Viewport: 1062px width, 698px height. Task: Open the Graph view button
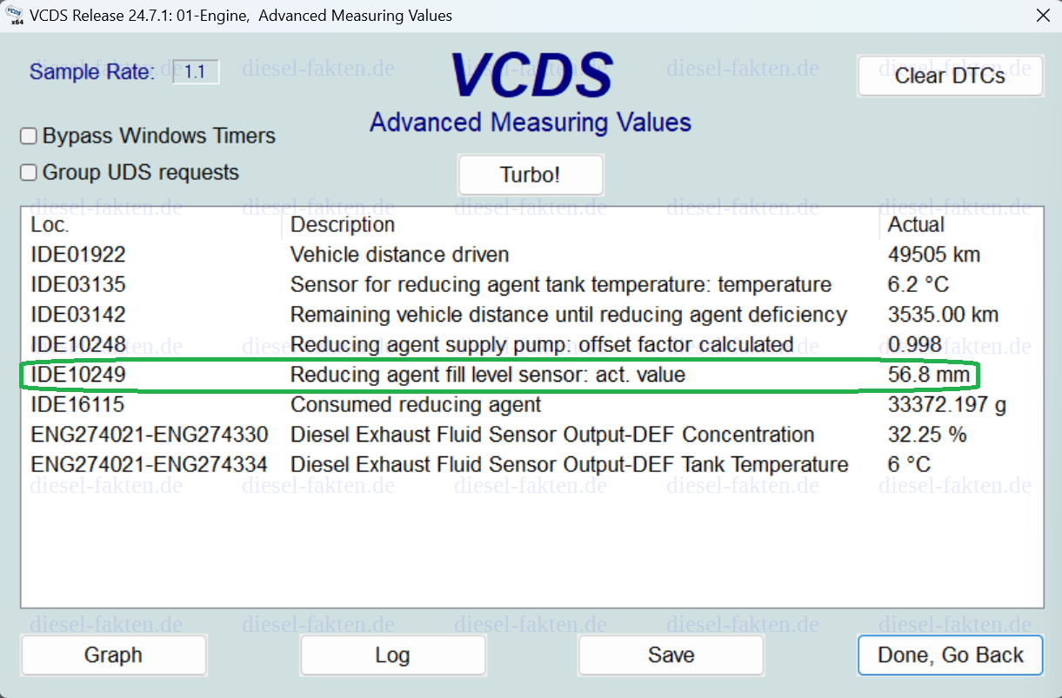(x=114, y=655)
